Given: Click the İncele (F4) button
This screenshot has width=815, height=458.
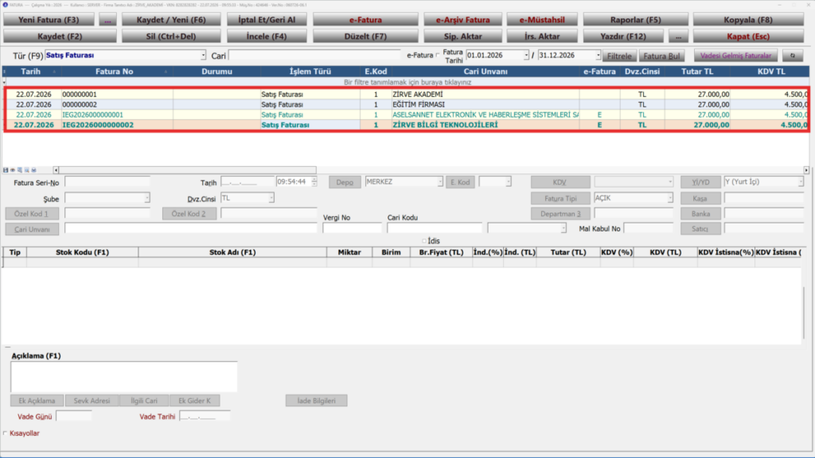Looking at the screenshot, I should (267, 37).
